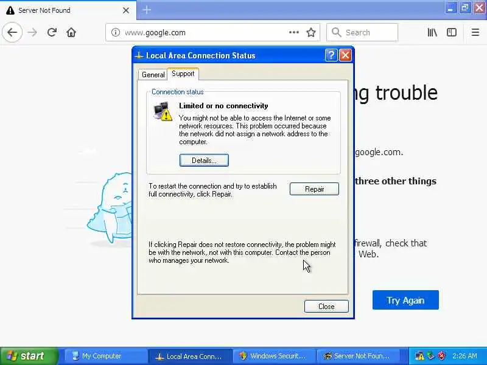Bookmark this page with star icon

311,32
